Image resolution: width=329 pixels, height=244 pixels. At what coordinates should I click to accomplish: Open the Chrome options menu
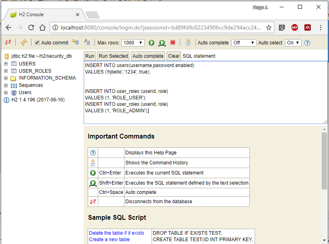321,27
